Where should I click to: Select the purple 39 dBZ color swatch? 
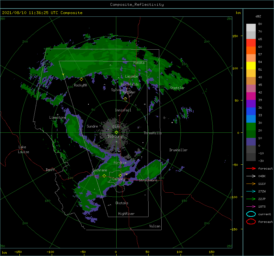coord(251,103)
